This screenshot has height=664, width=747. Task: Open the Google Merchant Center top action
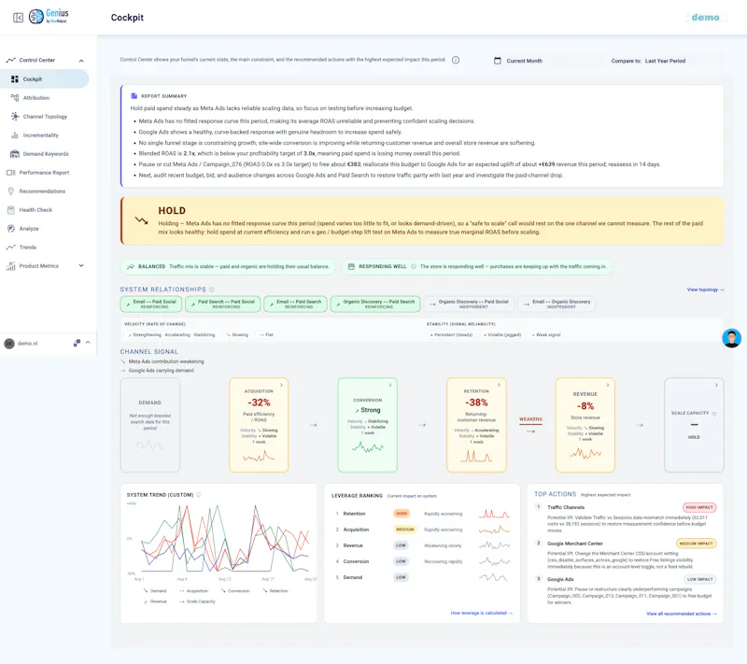pos(627,555)
